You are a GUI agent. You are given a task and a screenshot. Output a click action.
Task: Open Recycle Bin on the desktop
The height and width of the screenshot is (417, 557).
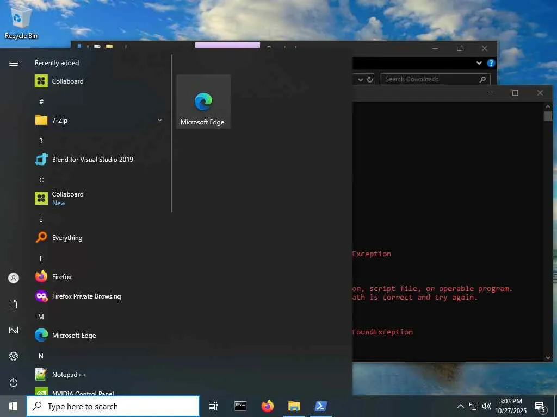pos(21,22)
